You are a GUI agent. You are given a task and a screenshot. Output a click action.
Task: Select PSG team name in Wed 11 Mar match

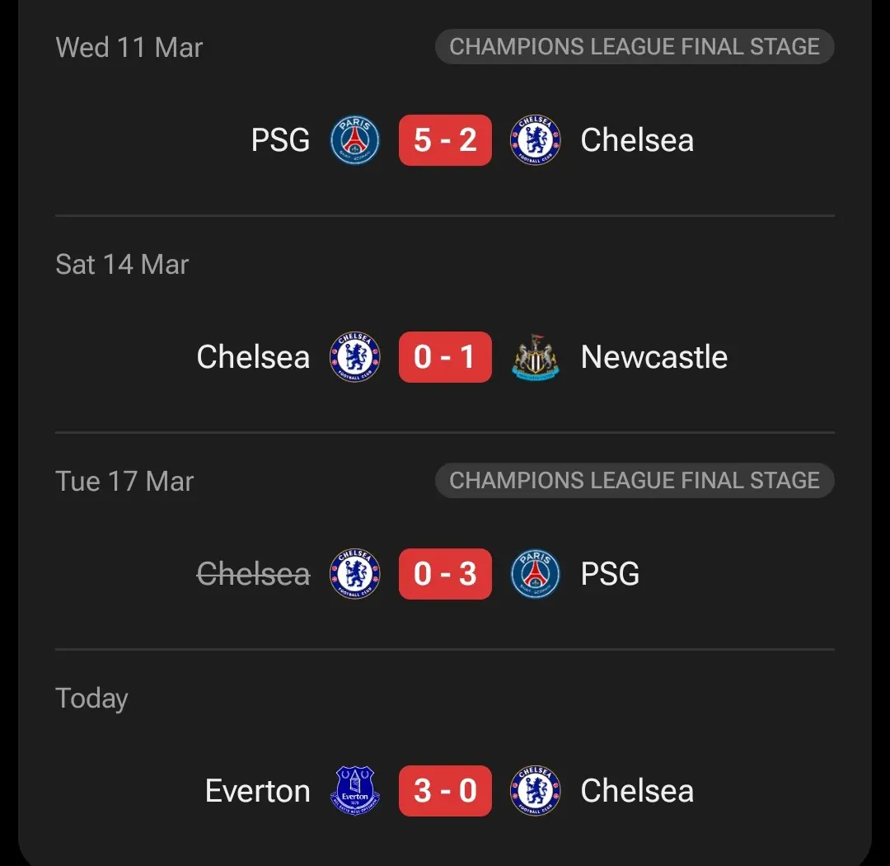coord(280,140)
